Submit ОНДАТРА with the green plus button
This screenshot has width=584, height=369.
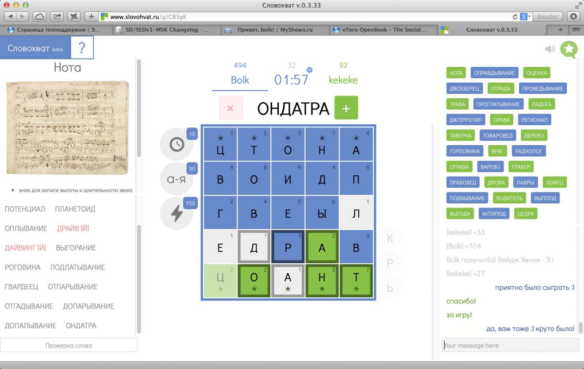pyautogui.click(x=346, y=108)
